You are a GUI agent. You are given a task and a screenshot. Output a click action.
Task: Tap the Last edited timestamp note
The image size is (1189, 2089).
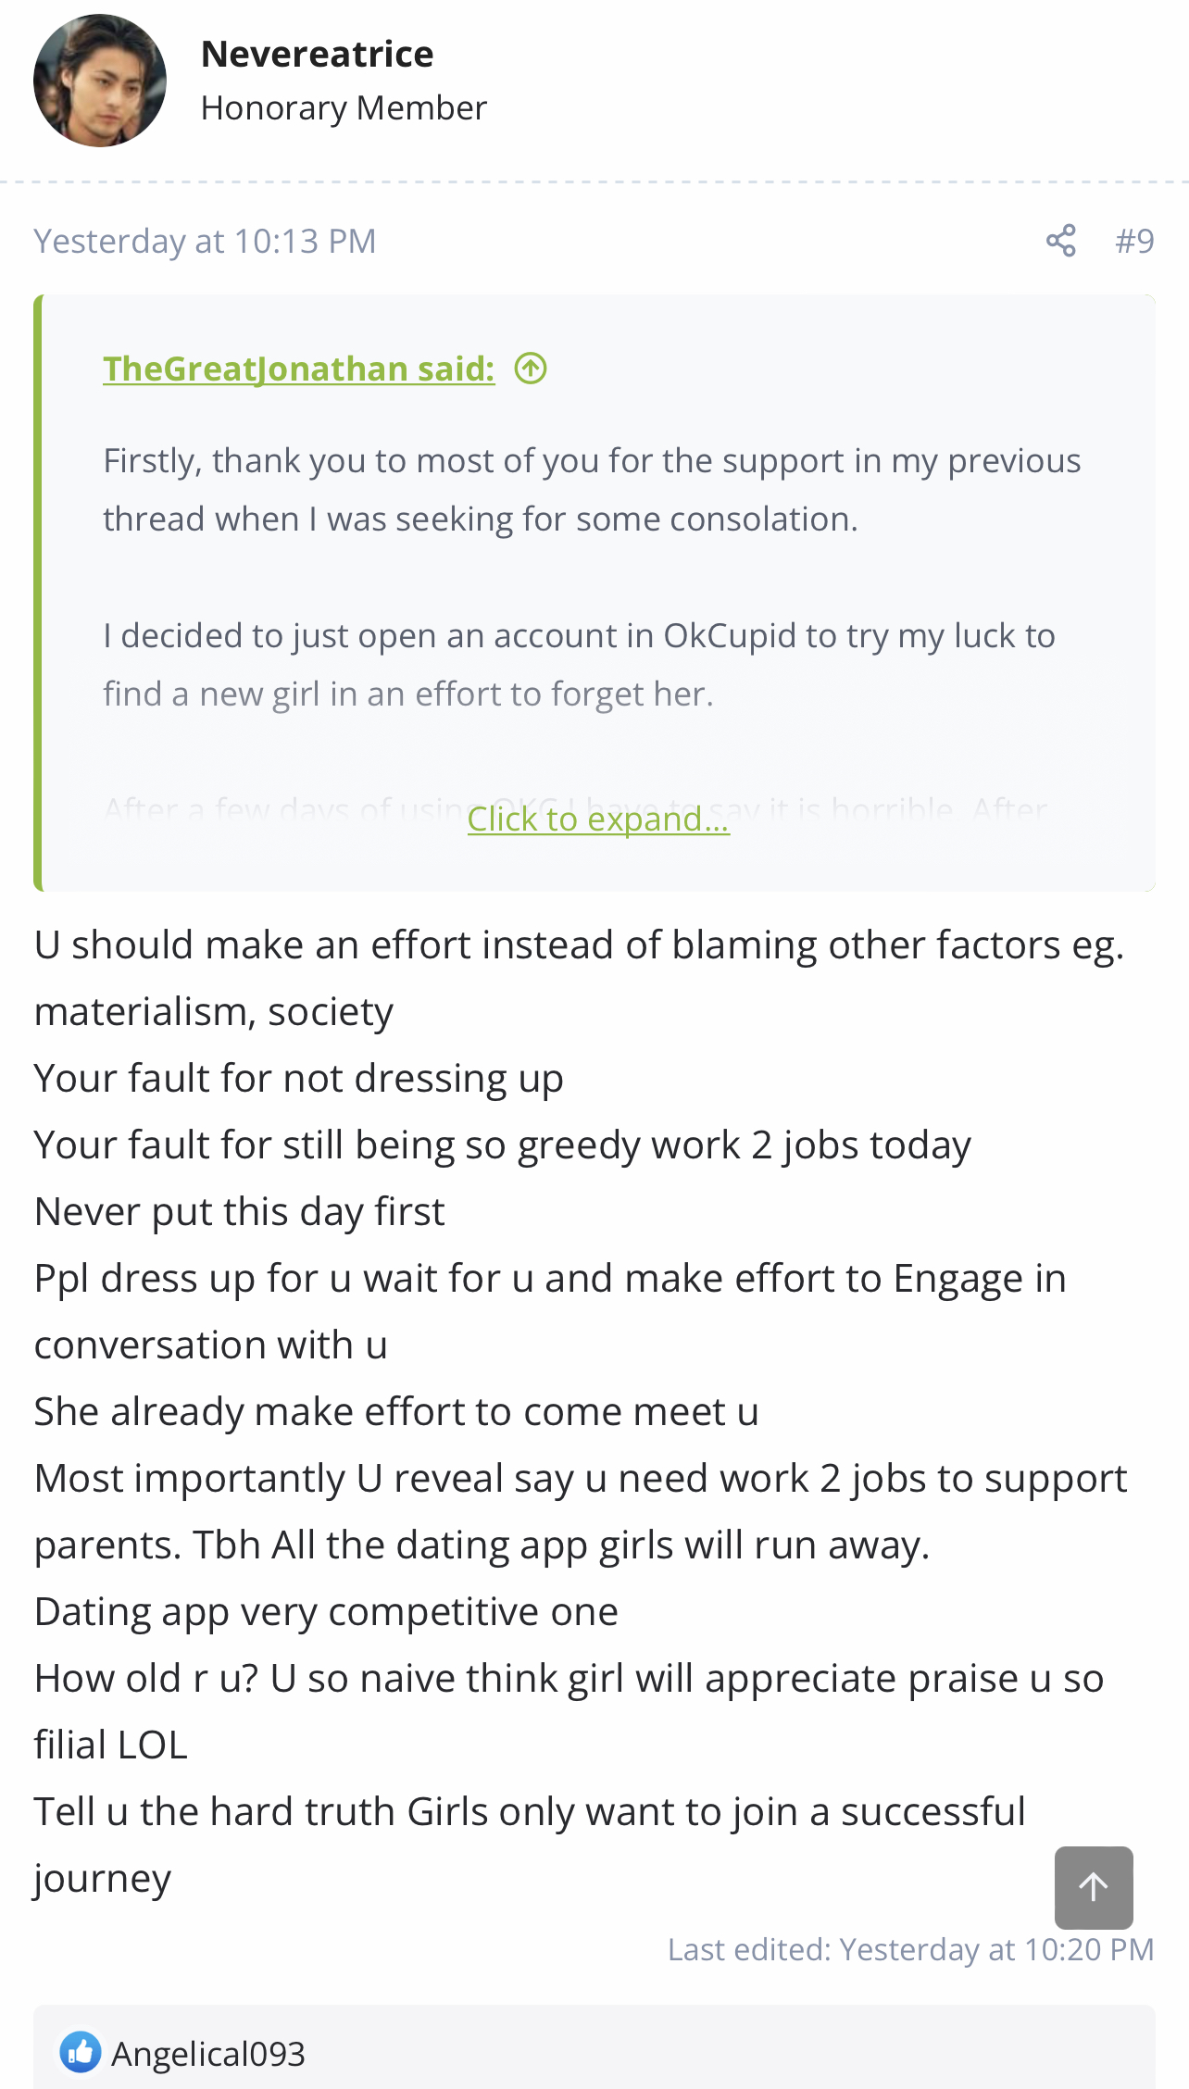click(911, 1949)
